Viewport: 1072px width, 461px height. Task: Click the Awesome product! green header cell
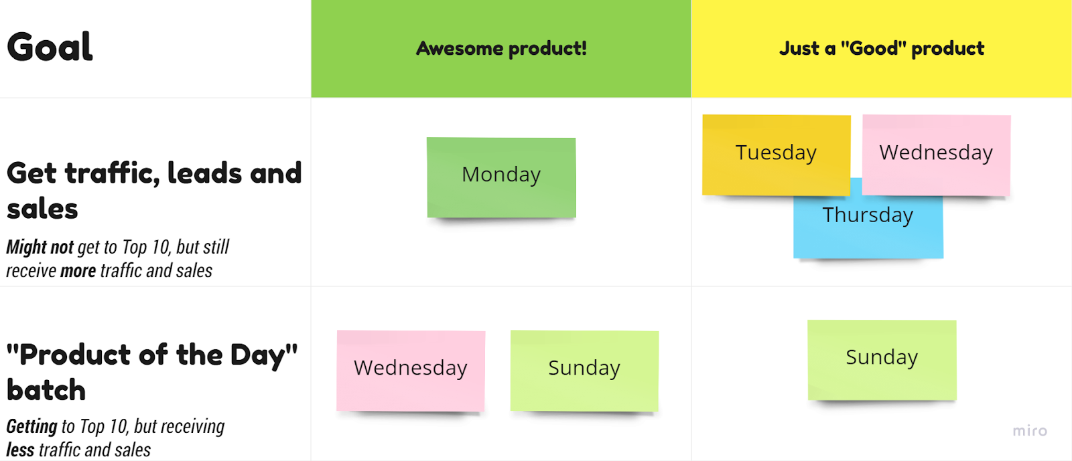click(501, 49)
